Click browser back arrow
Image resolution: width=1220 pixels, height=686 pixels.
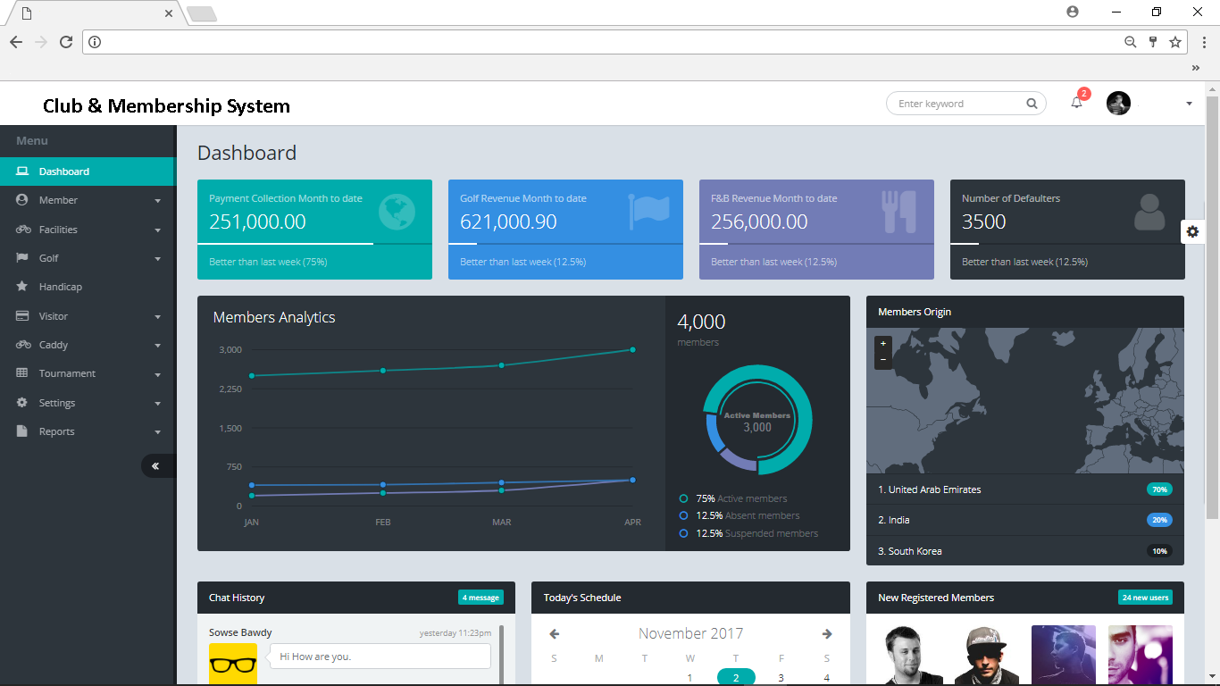click(x=16, y=42)
